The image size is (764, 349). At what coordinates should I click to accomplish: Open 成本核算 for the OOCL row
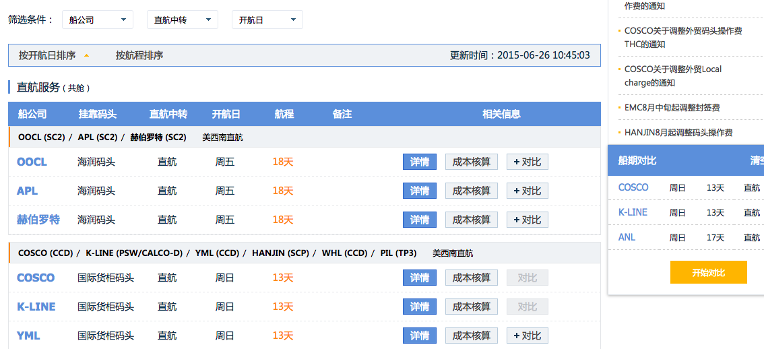471,162
